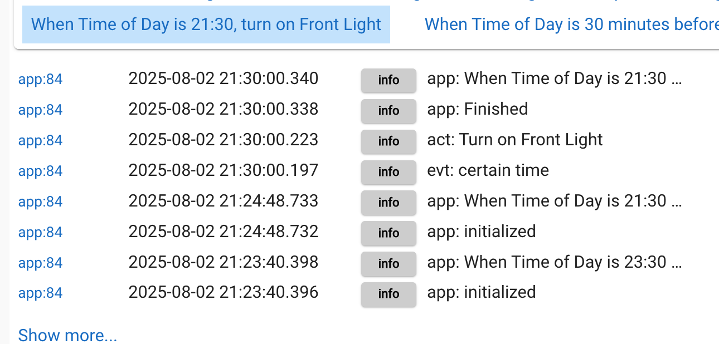Select the 21:30 Front Light rule filter
Viewport: 719px width, 344px height.
206,24
